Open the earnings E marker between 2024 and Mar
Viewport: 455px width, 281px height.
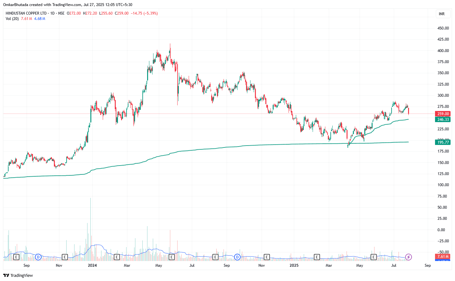tap(117, 257)
